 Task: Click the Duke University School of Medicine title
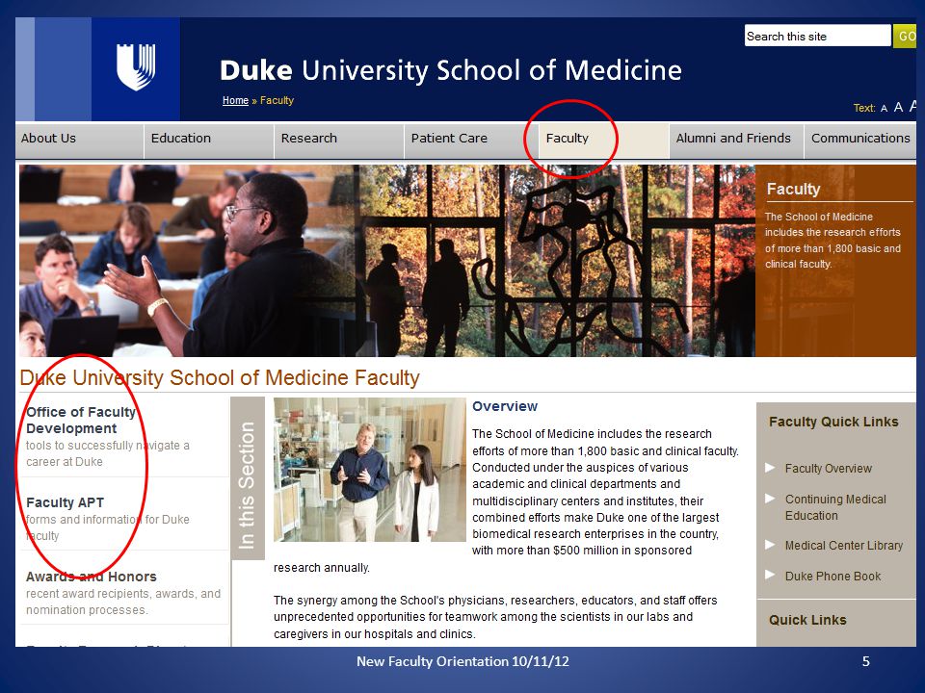pos(451,70)
